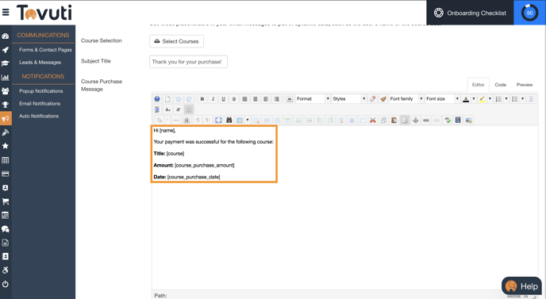Toggle strikethrough formatting in editor toolbar
The width and height of the screenshot is (546, 299).
pyautogui.click(x=234, y=99)
